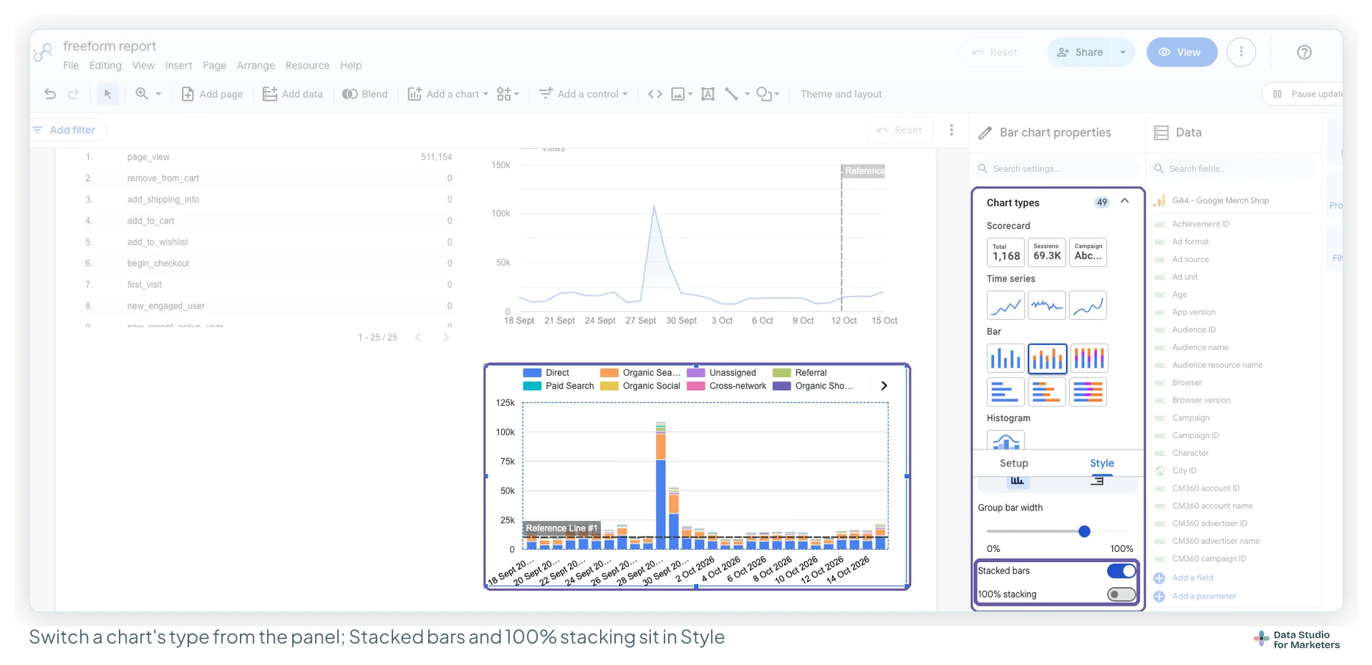
Task: Click the Share button
Action: coord(1080,52)
